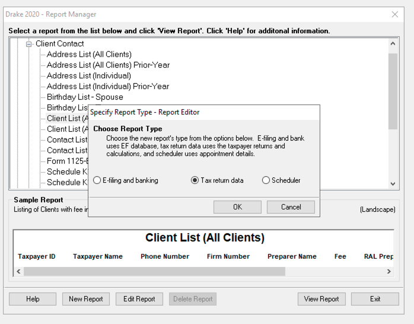
Task: Click the View Report button
Action: click(321, 299)
